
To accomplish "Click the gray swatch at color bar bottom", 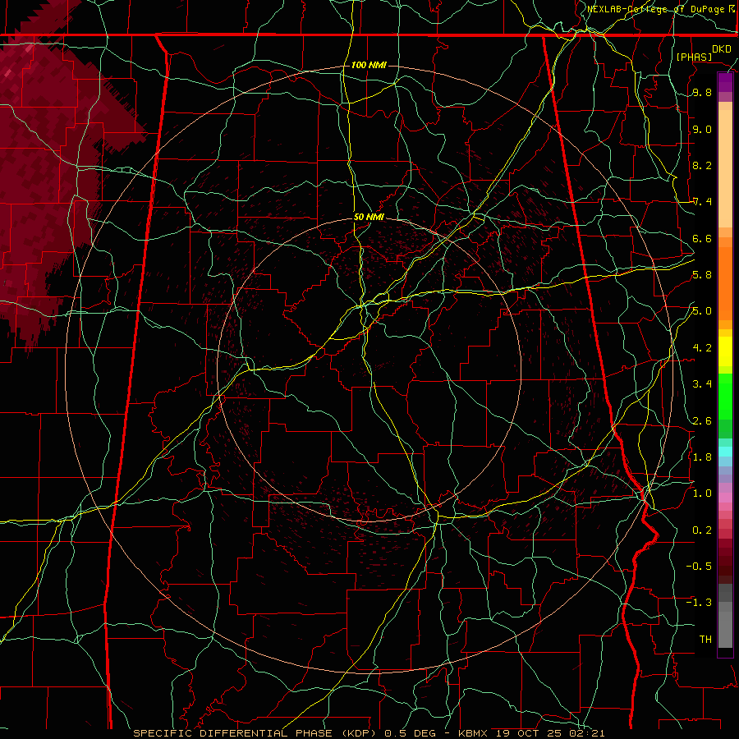I will pos(725,631).
